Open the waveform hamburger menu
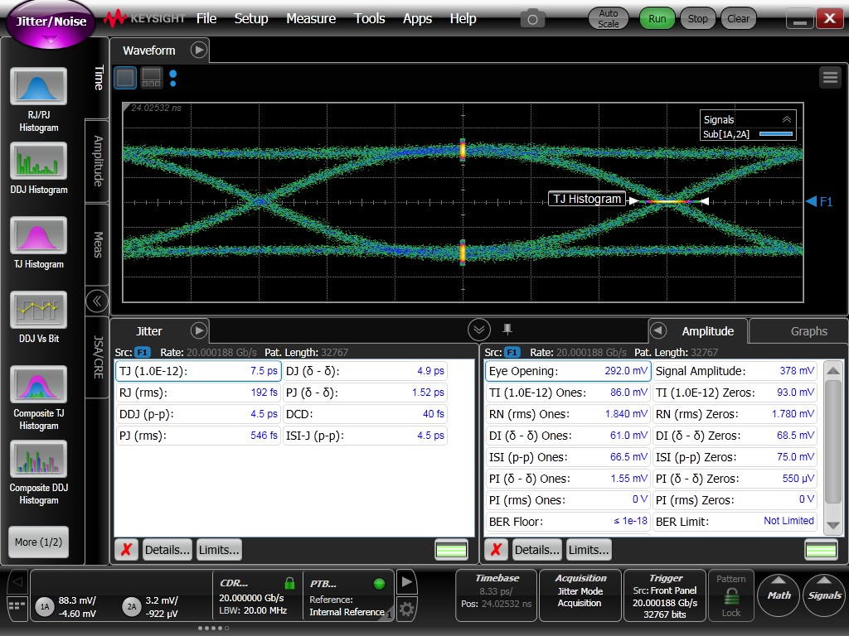This screenshot has width=849, height=636. (x=830, y=76)
